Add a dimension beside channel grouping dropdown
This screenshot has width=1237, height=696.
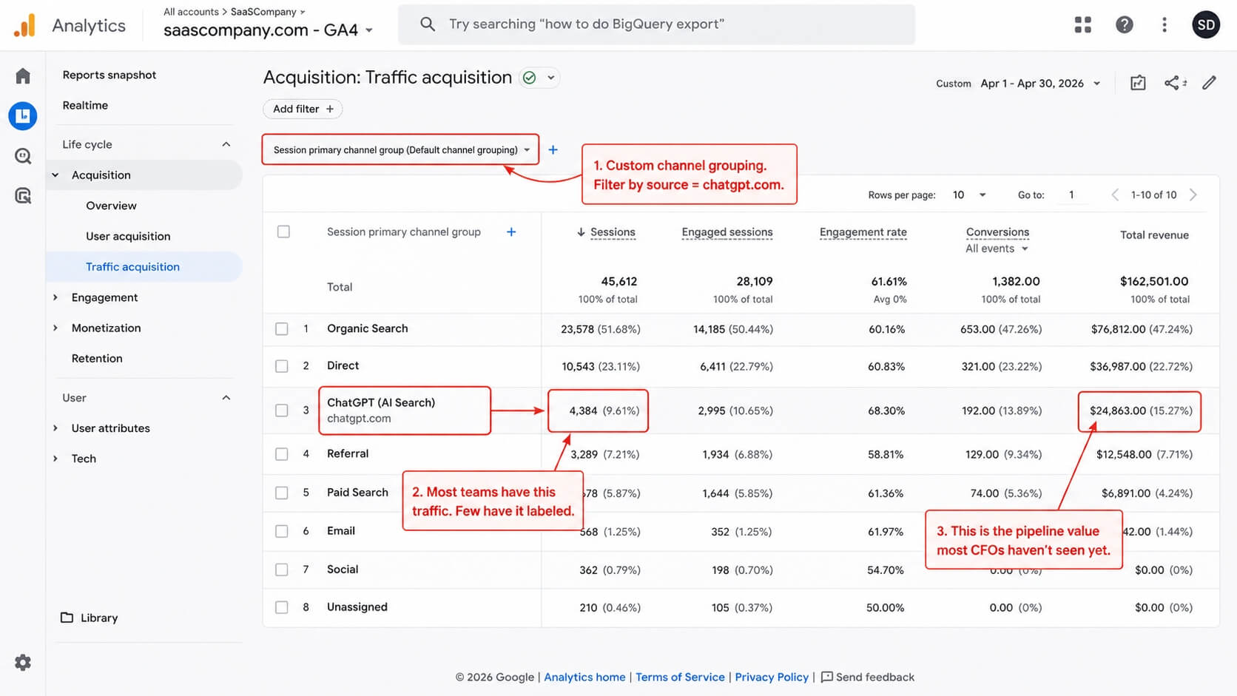pos(553,150)
